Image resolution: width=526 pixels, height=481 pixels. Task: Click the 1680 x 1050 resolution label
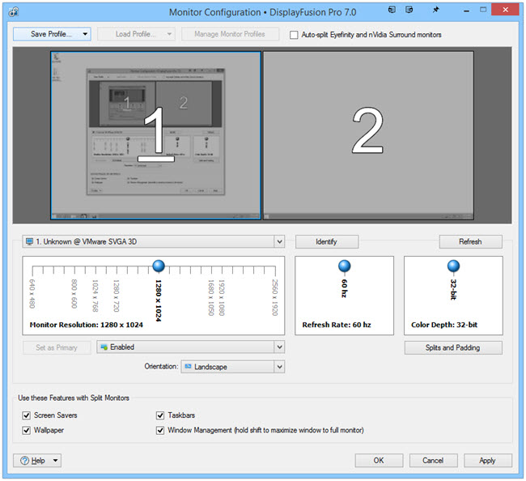point(210,298)
